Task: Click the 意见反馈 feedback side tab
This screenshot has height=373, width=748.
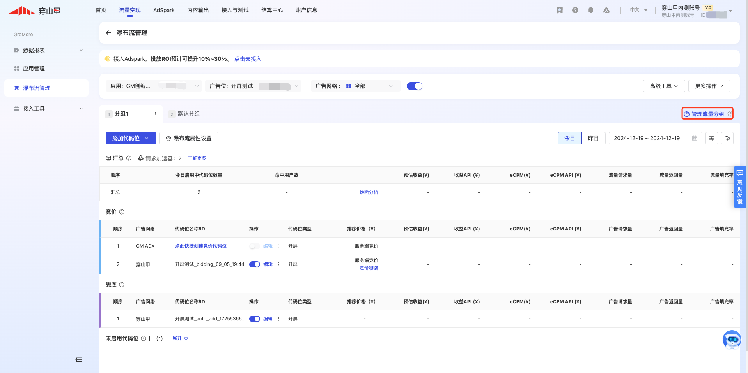Action: coord(740,187)
